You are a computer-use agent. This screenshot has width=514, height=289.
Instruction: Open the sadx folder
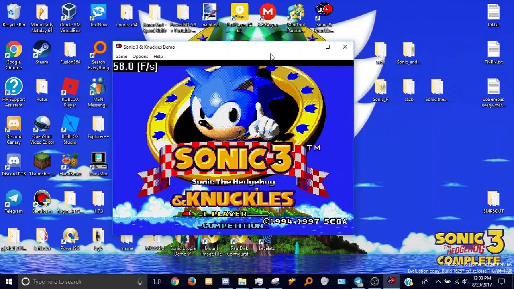tap(380, 53)
